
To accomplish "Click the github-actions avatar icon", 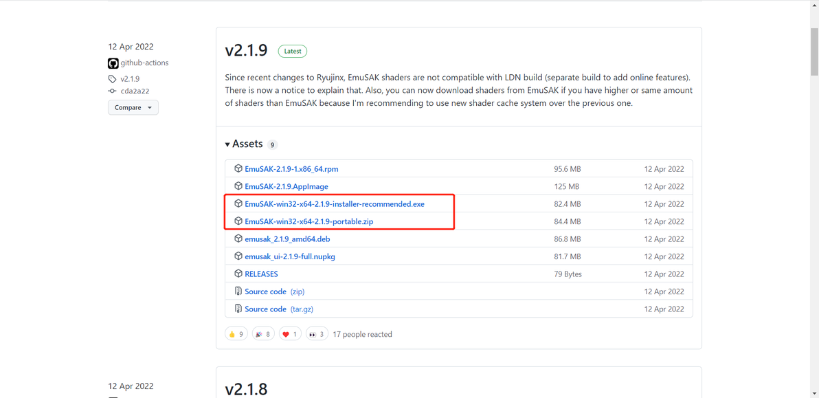I will coord(113,63).
